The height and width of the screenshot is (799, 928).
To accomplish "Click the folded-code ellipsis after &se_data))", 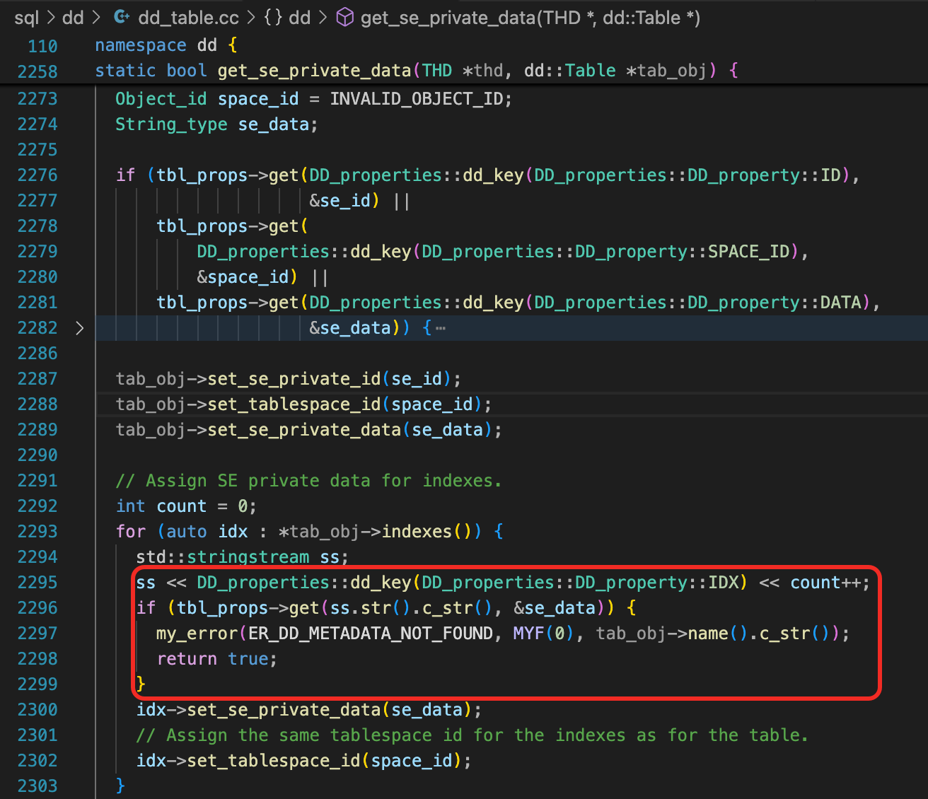I will (x=441, y=328).
